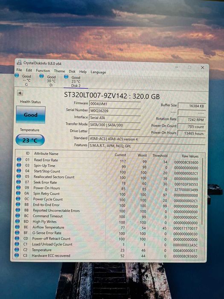Click the 23 °C temperature button

point(30,140)
